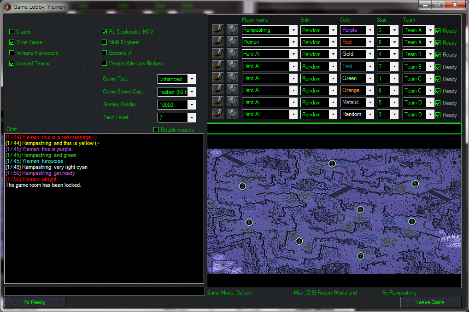Click chat line 'Yleinen: turquoise'
The width and height of the screenshot is (469, 312).
[35, 161]
